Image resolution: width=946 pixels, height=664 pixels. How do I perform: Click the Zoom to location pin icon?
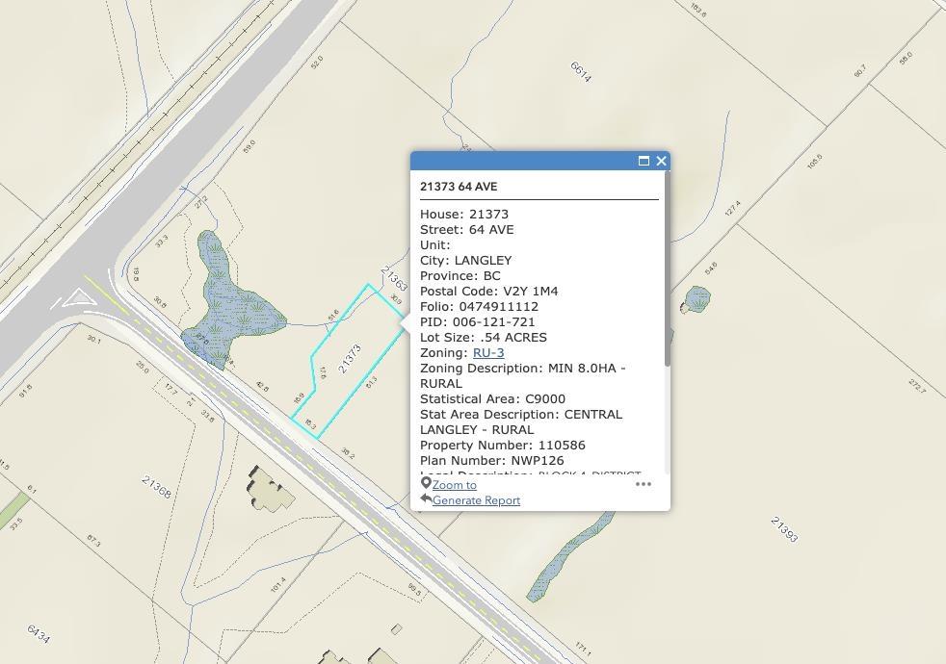click(x=426, y=484)
